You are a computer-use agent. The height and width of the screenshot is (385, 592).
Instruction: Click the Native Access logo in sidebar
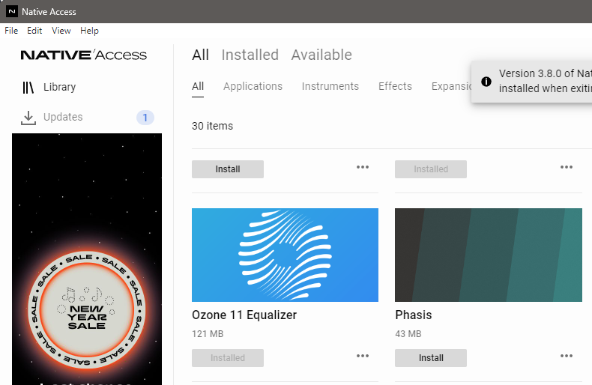[84, 55]
